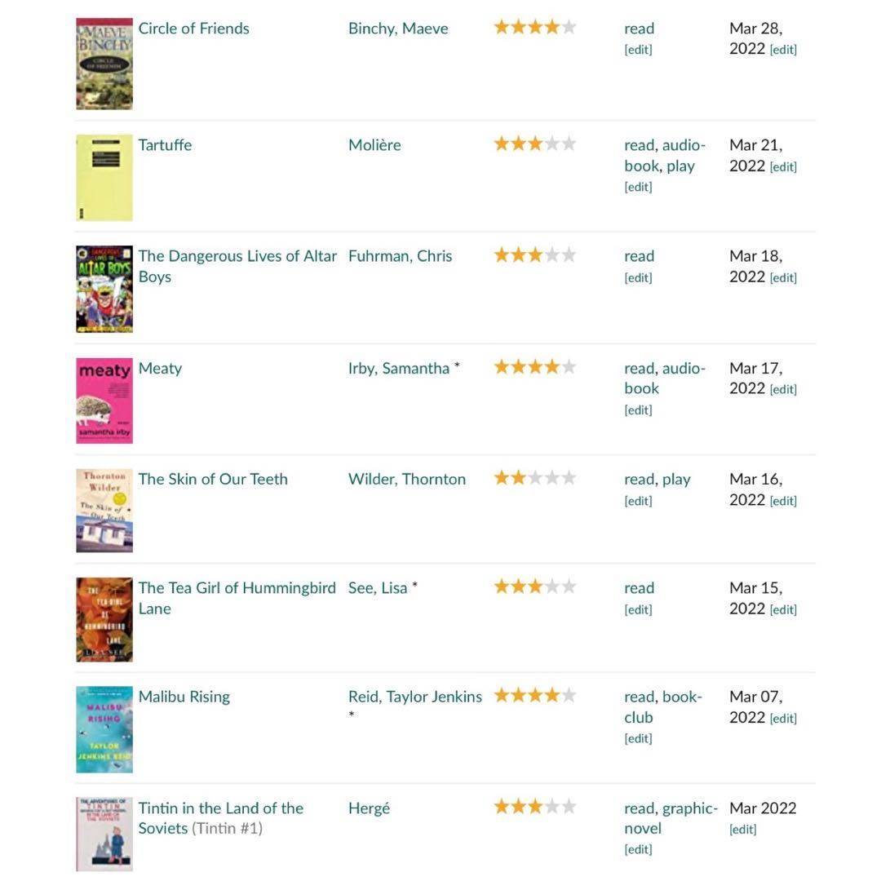881x881 pixels.
Task: Open author page for Binchy, Maeve
Action: click(398, 29)
